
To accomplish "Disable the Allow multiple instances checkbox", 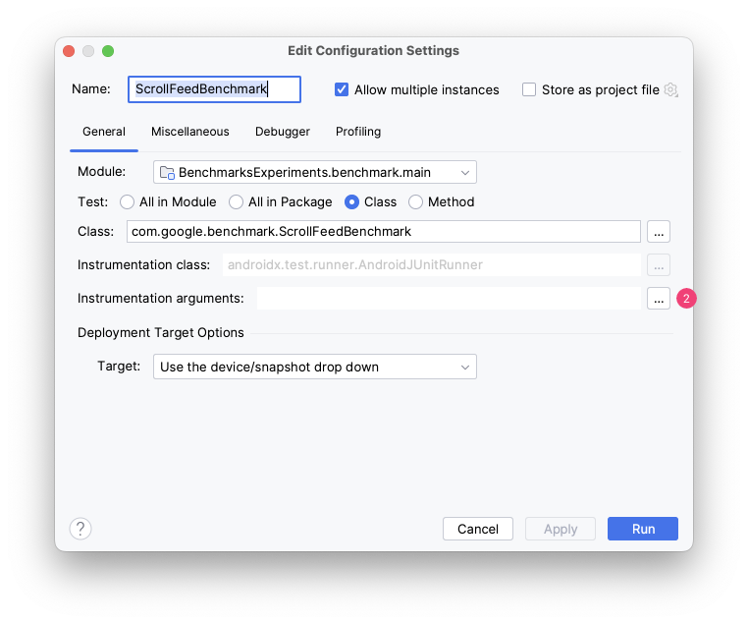I will point(342,89).
